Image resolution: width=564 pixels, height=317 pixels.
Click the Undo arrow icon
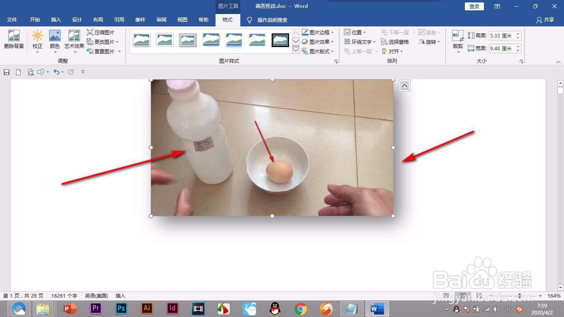pyautogui.click(x=57, y=72)
